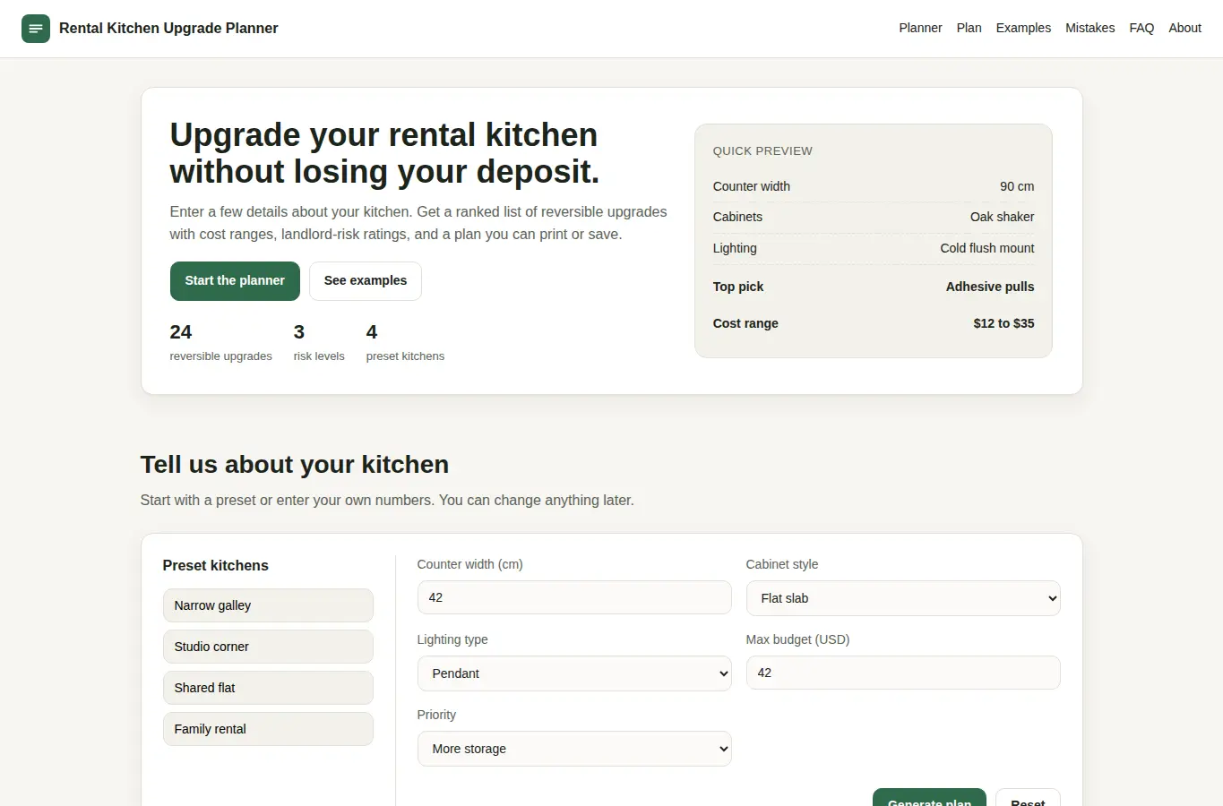The height and width of the screenshot is (806, 1223).
Task: Click the '$12 to $35' cost range value
Action: 1003,323
